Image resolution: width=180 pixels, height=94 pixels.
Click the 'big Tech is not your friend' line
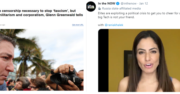coord(116,17)
